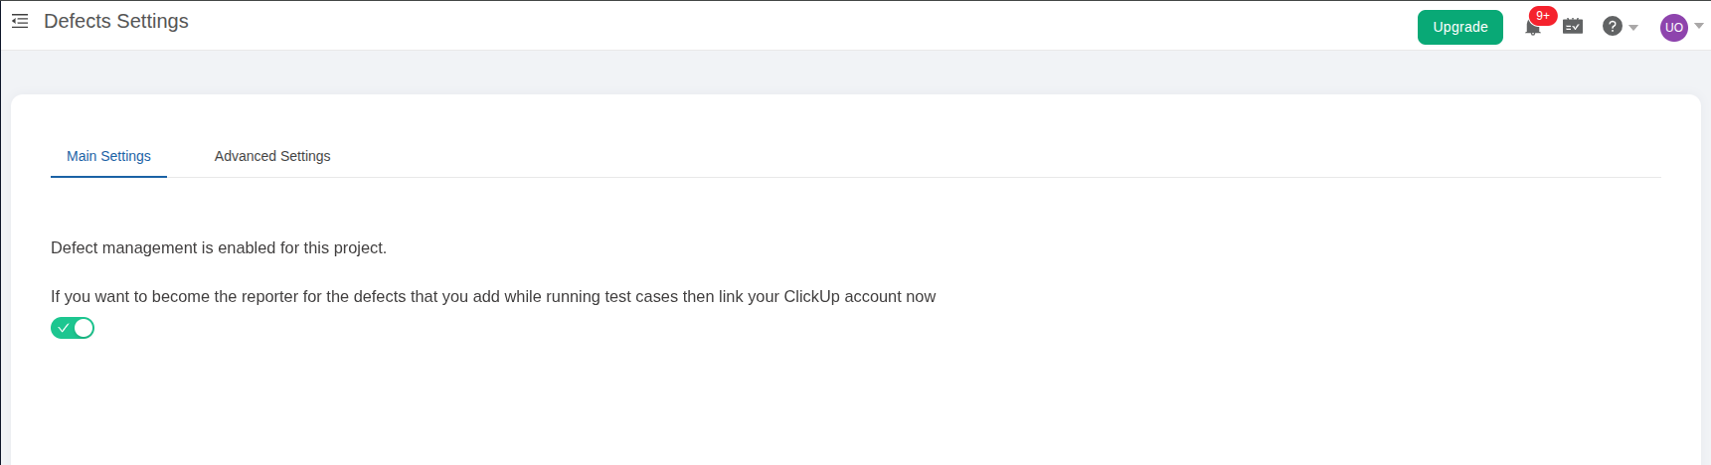The height and width of the screenshot is (465, 1711).
Task: Disable the ClickUp reporter link toggle
Action: point(73,328)
